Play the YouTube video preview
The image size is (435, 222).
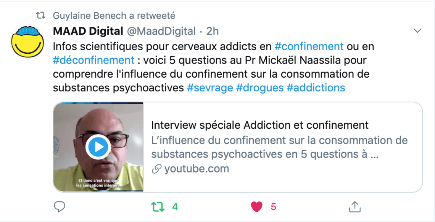(98, 147)
